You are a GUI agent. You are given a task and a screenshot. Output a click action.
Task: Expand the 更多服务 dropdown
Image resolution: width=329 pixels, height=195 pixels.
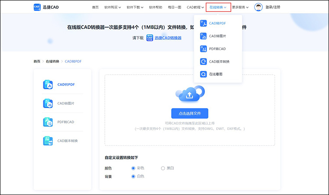pyautogui.click(x=240, y=7)
